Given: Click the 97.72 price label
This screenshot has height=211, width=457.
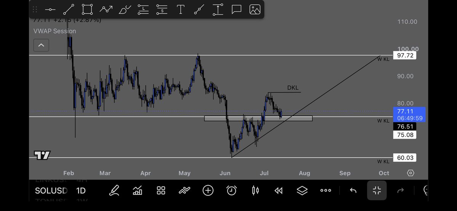Looking at the screenshot, I should (x=404, y=56).
